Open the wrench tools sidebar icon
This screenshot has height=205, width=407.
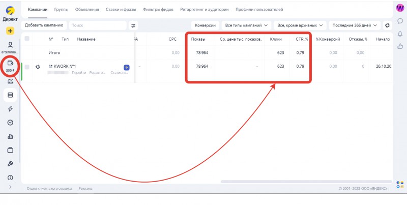point(10,164)
